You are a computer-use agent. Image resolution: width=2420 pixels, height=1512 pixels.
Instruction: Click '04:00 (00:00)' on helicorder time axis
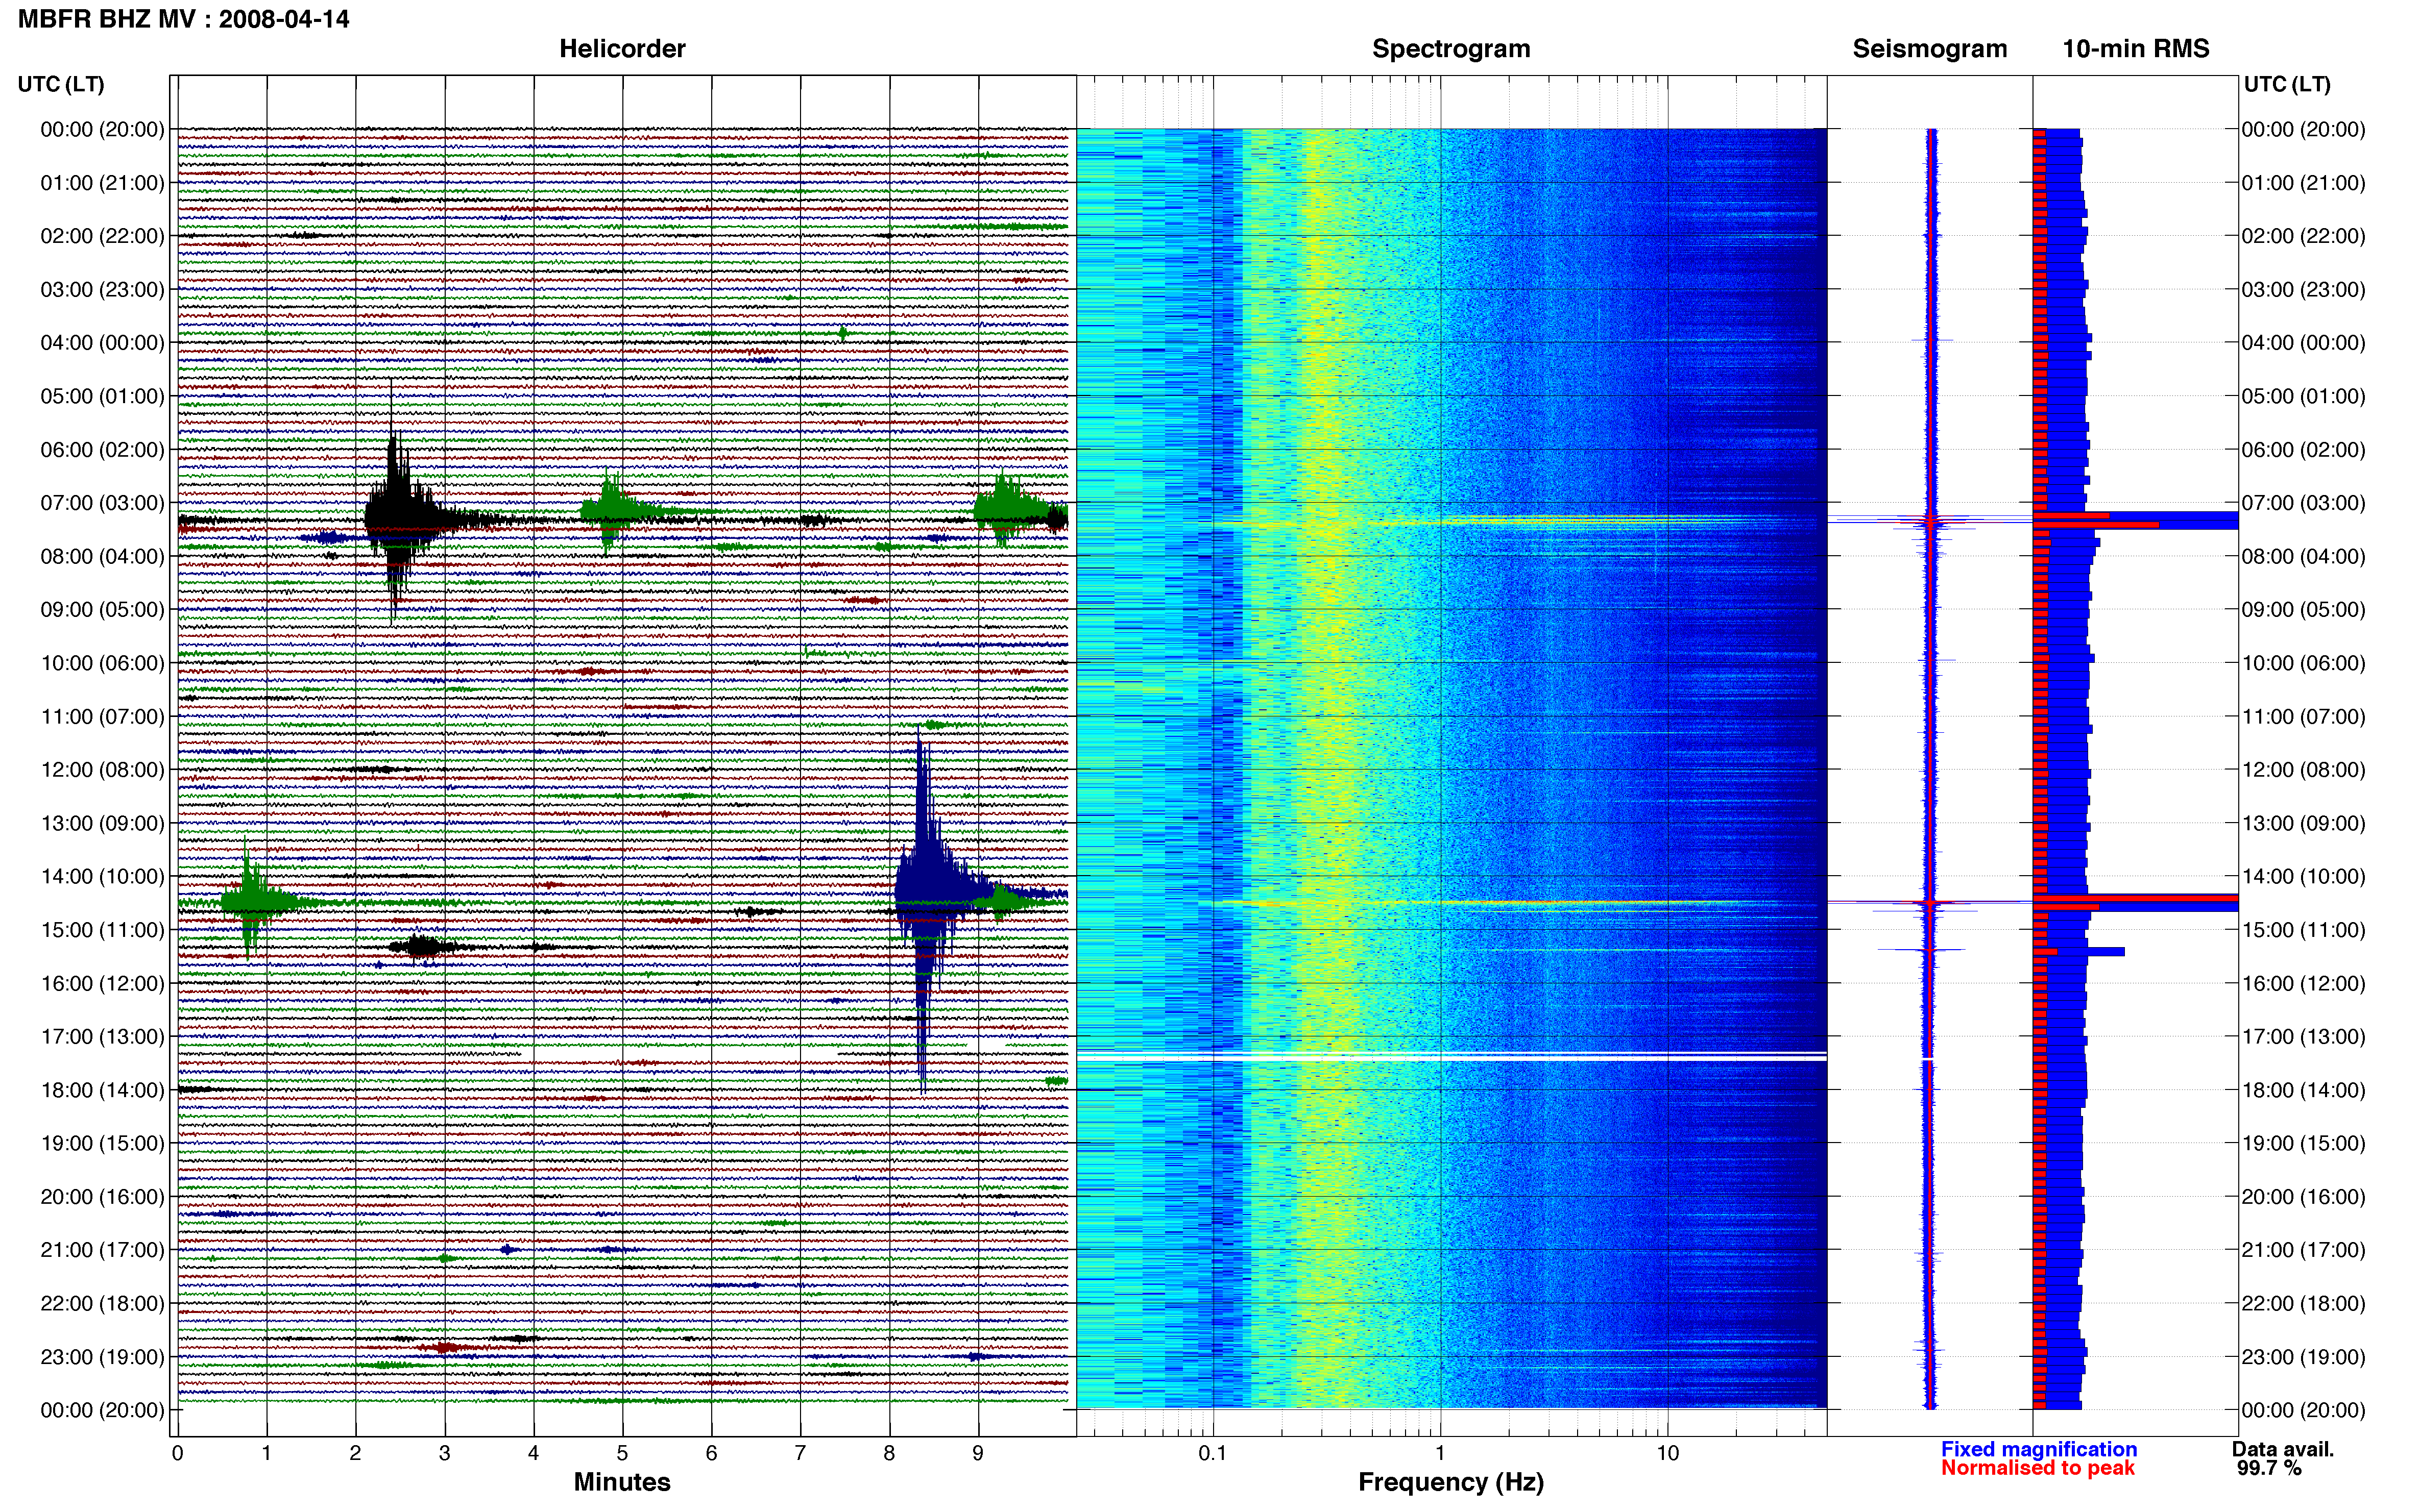[102, 343]
